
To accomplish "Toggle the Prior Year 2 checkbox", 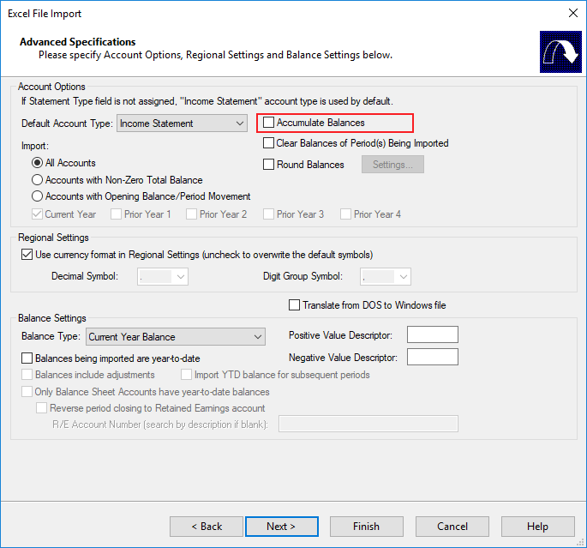I will tap(192, 214).
